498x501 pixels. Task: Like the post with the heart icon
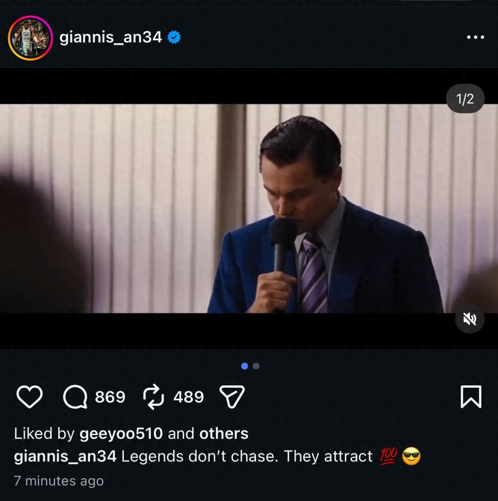pos(30,397)
